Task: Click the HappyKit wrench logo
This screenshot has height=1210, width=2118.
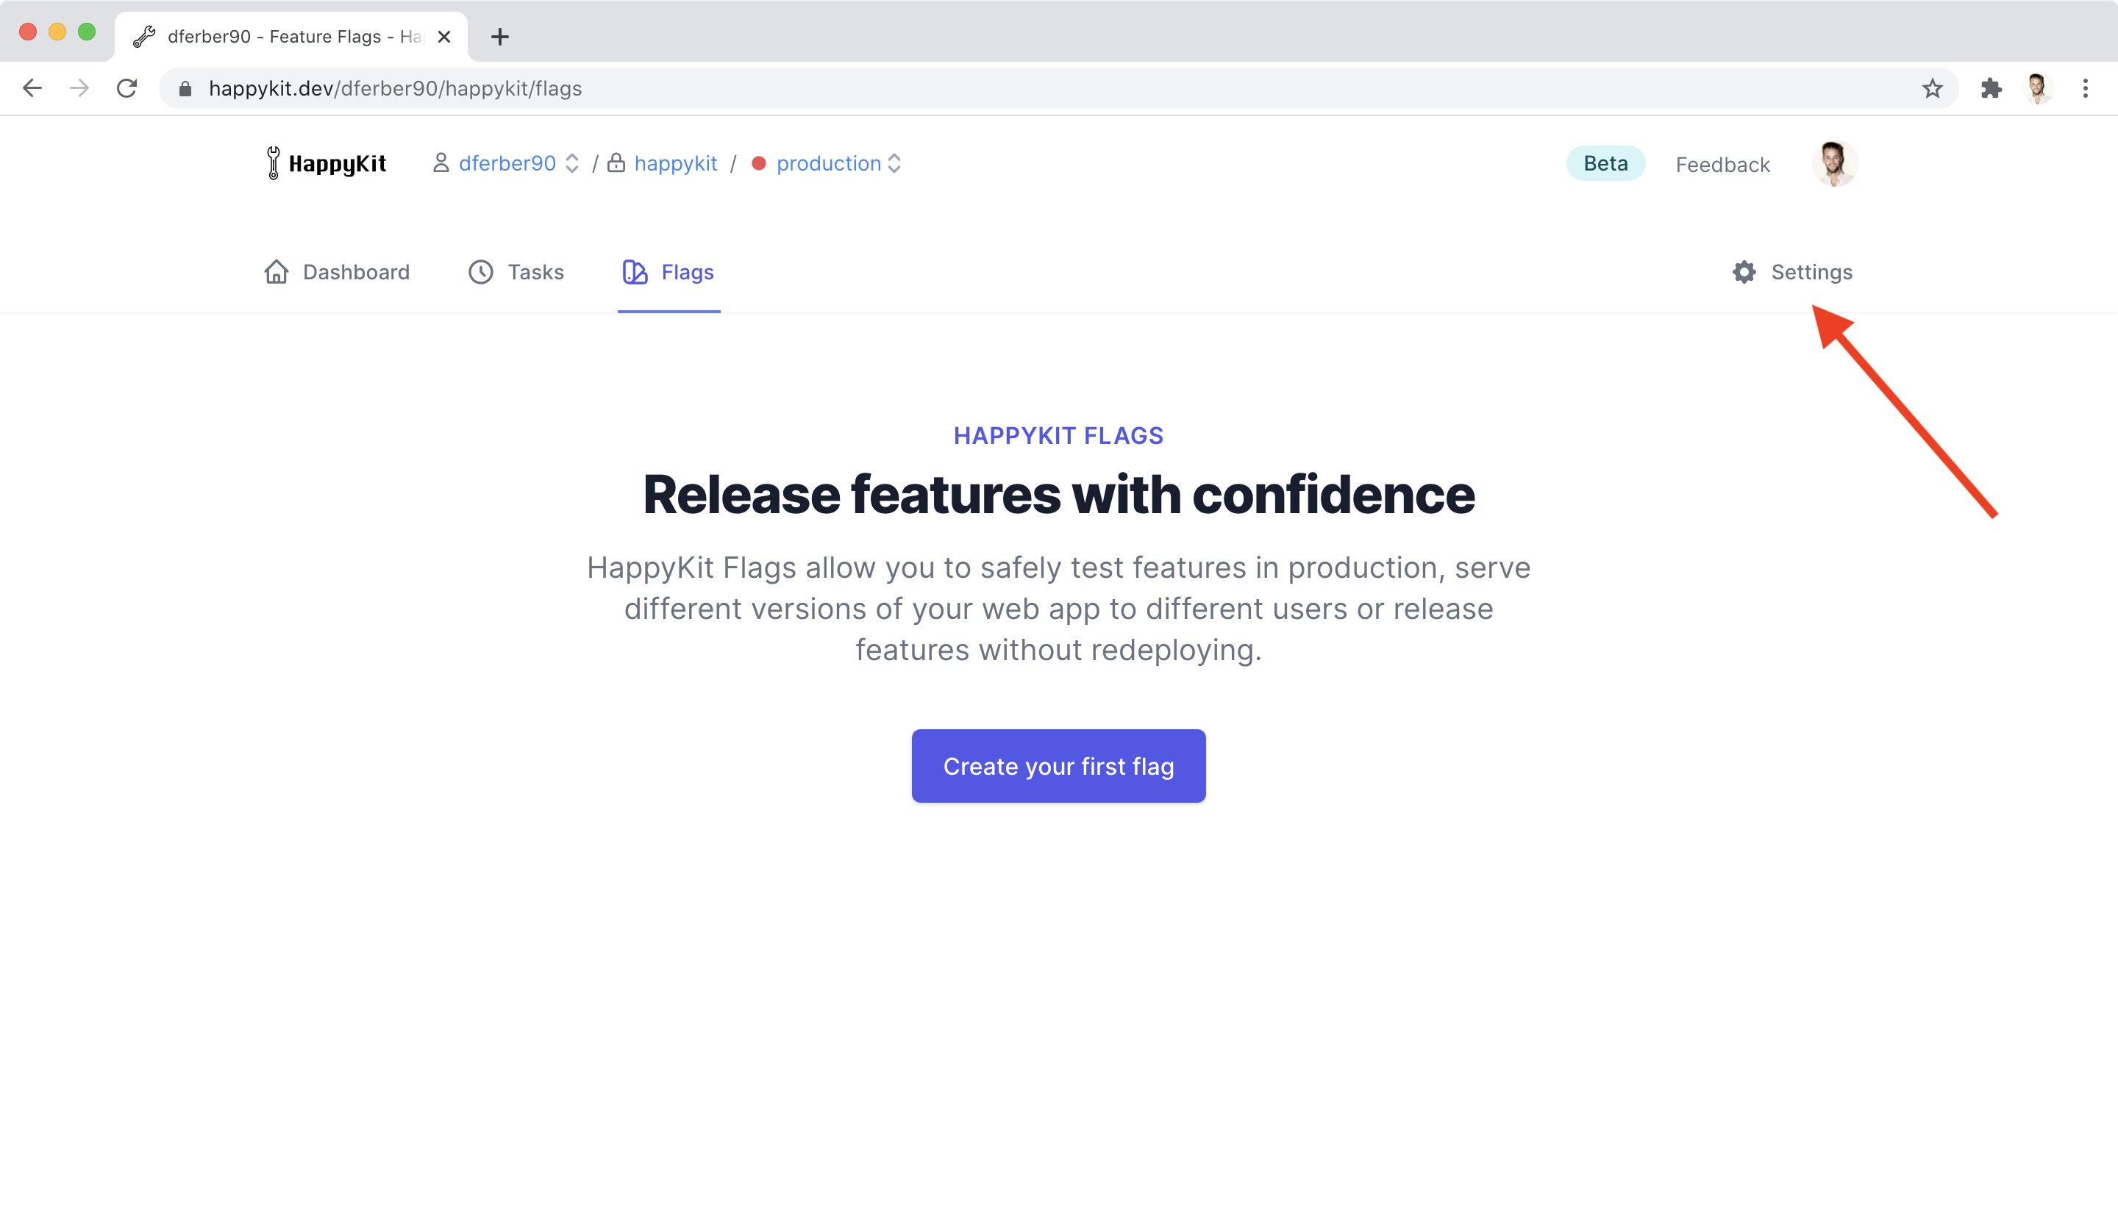Action: tap(274, 163)
